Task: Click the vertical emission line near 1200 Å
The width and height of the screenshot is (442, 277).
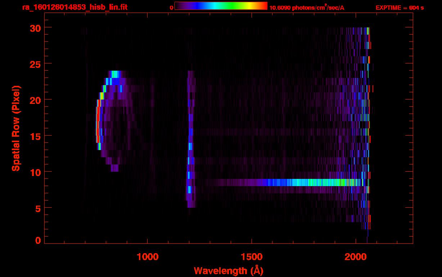Action: coord(190,139)
